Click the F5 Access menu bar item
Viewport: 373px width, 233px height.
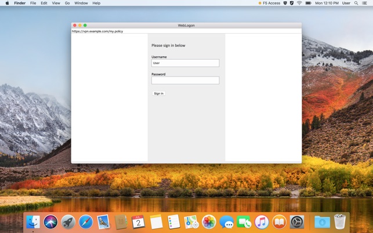(269, 3)
